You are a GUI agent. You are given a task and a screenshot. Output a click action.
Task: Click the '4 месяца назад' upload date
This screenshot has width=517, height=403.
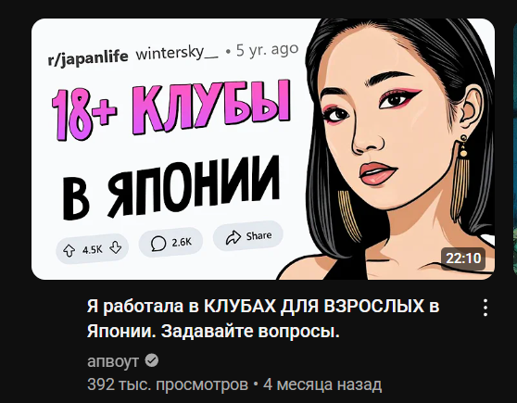tap(322, 384)
